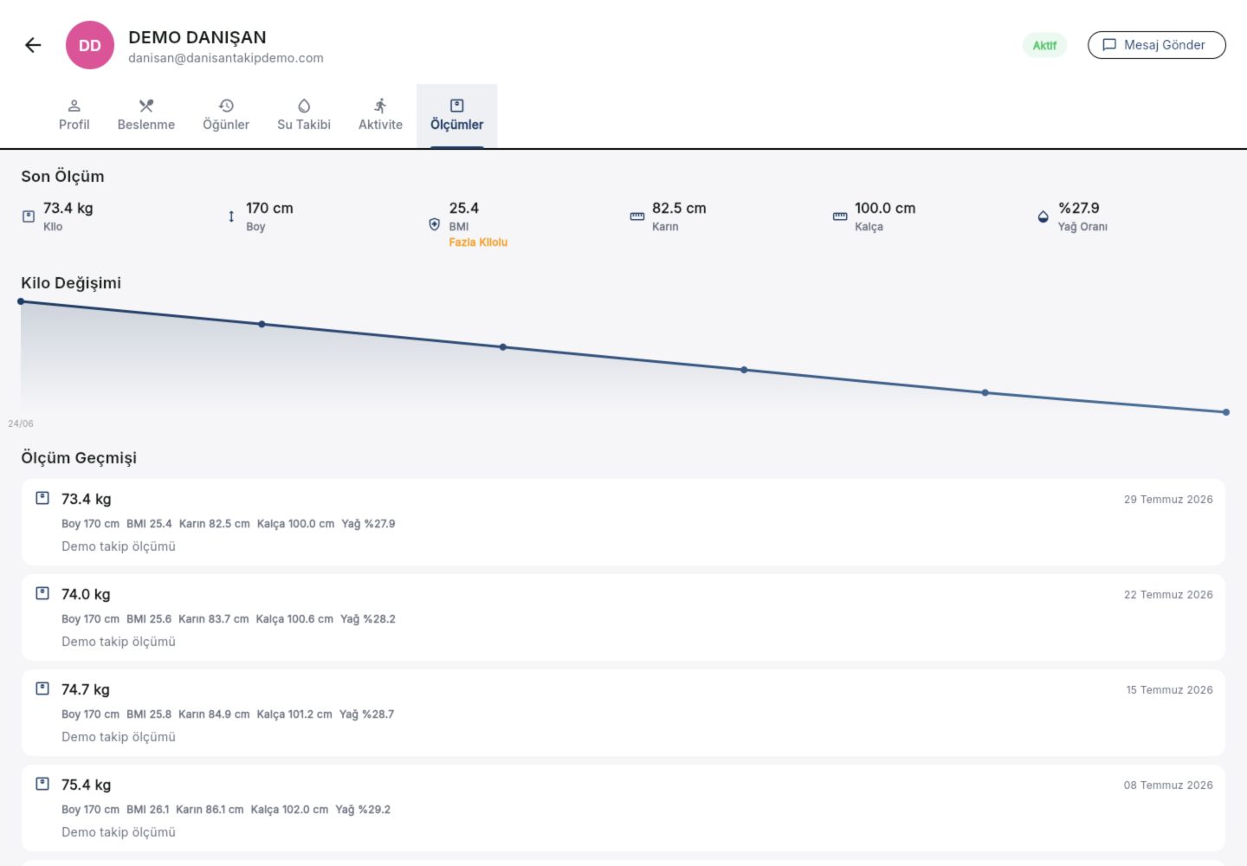
Task: Click the droplet icon for Yağ Oranı
Action: (1043, 216)
